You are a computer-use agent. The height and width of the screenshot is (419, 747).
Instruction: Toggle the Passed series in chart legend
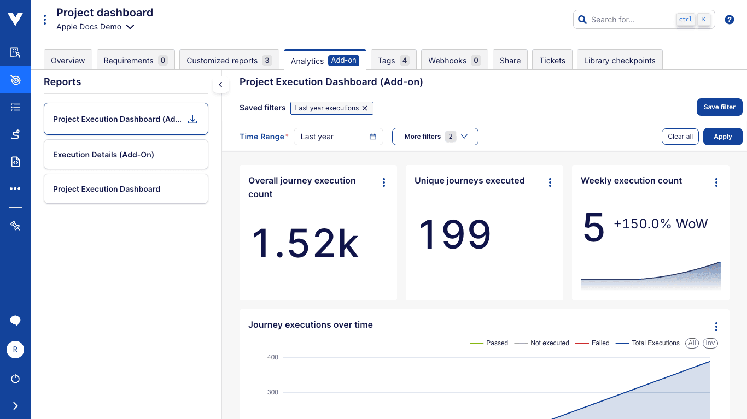pos(489,343)
